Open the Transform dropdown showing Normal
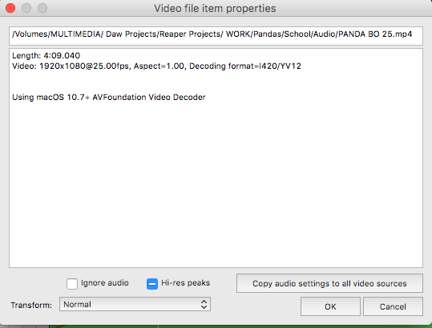The image size is (432, 328). 135,304
